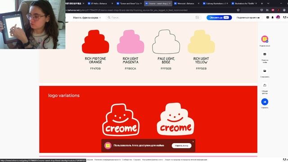The image size is (288, 162).
Task: Click image search icon in search bar
Action: 197,18
